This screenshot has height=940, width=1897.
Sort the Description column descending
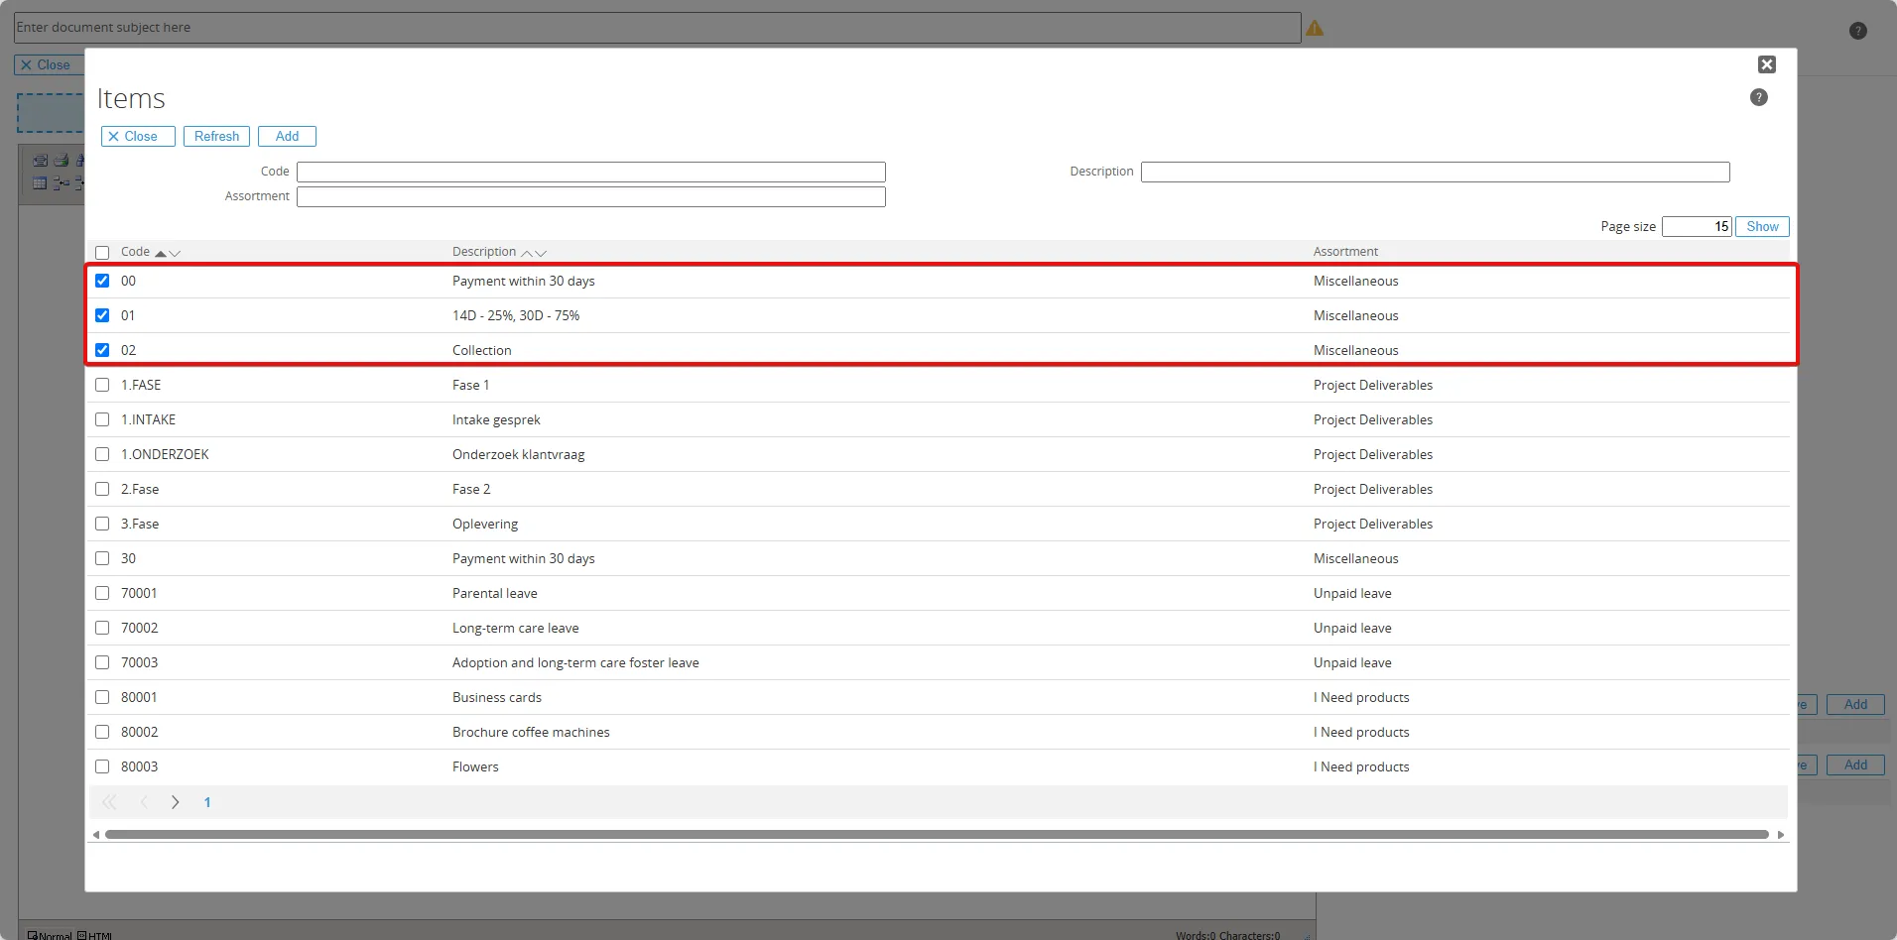click(541, 253)
